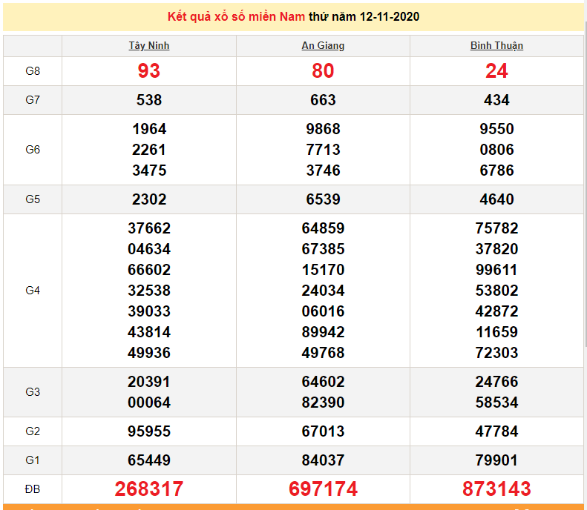The width and height of the screenshot is (587, 510).
Task: Click the G3 number 20391
Action: tap(149, 382)
